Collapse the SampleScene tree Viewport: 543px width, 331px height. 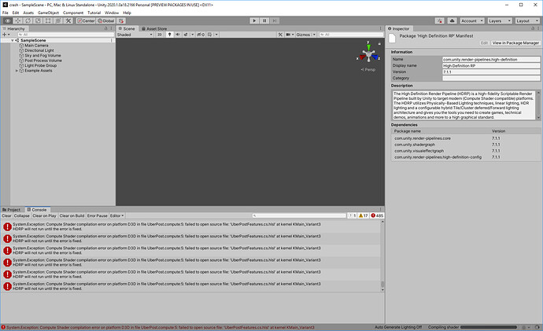[x=13, y=40]
